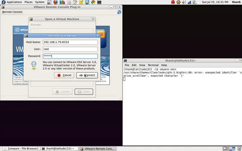Open the bookshelf icon in top panel
This screenshot has height=151, width=242.
(x=62, y=2)
